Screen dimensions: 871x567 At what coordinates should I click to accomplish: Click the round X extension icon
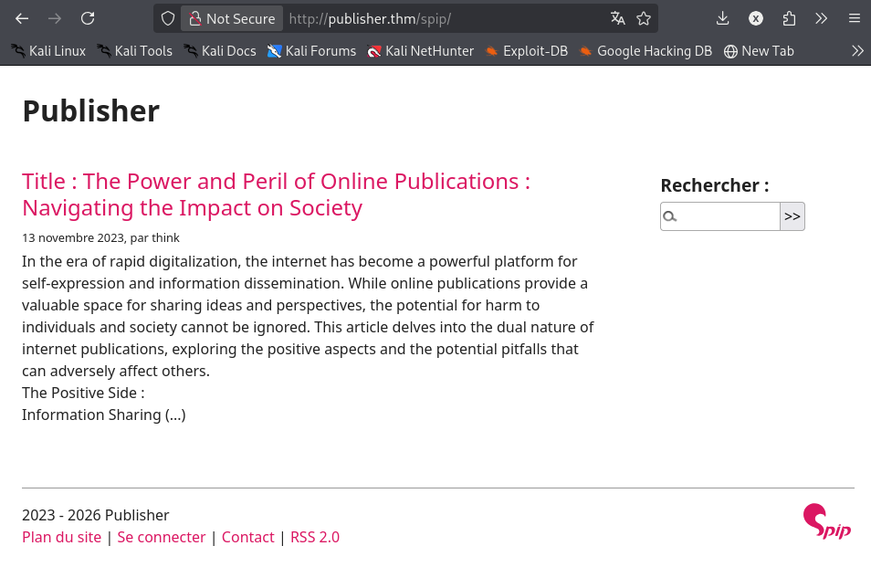point(755,19)
